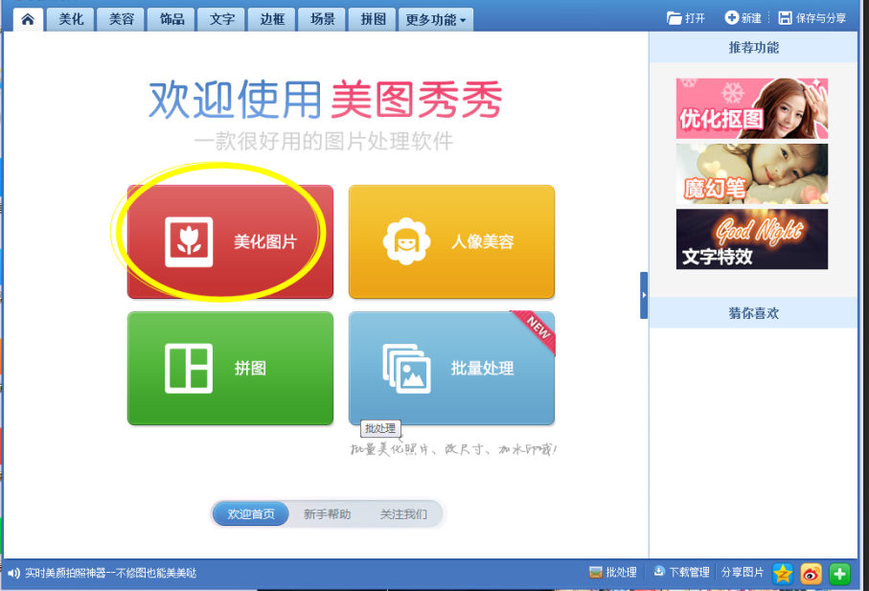Open the 饰品 tab

click(x=172, y=19)
